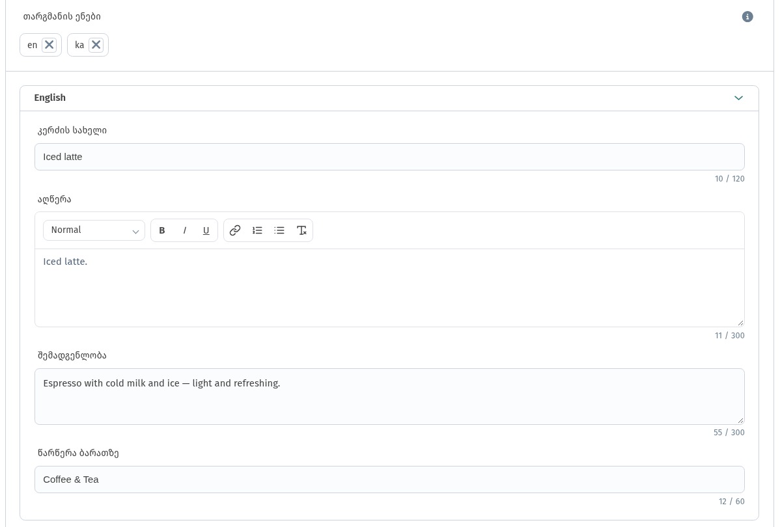Remove the en language tag

49,45
